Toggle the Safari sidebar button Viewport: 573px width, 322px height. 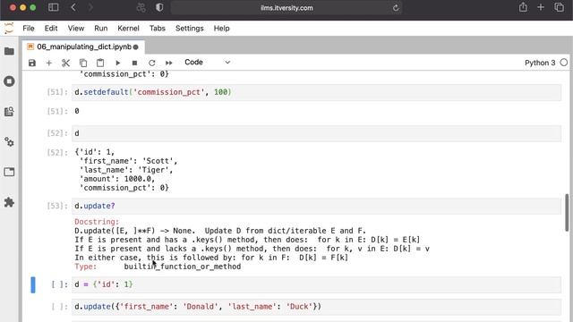[54, 7]
